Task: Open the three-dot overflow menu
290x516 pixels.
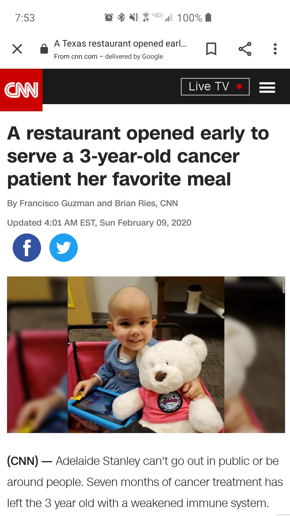Action: [275, 49]
